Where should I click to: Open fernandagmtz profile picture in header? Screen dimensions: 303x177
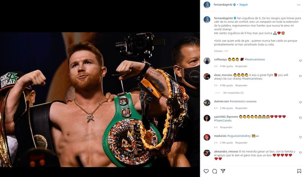coord(207,5)
